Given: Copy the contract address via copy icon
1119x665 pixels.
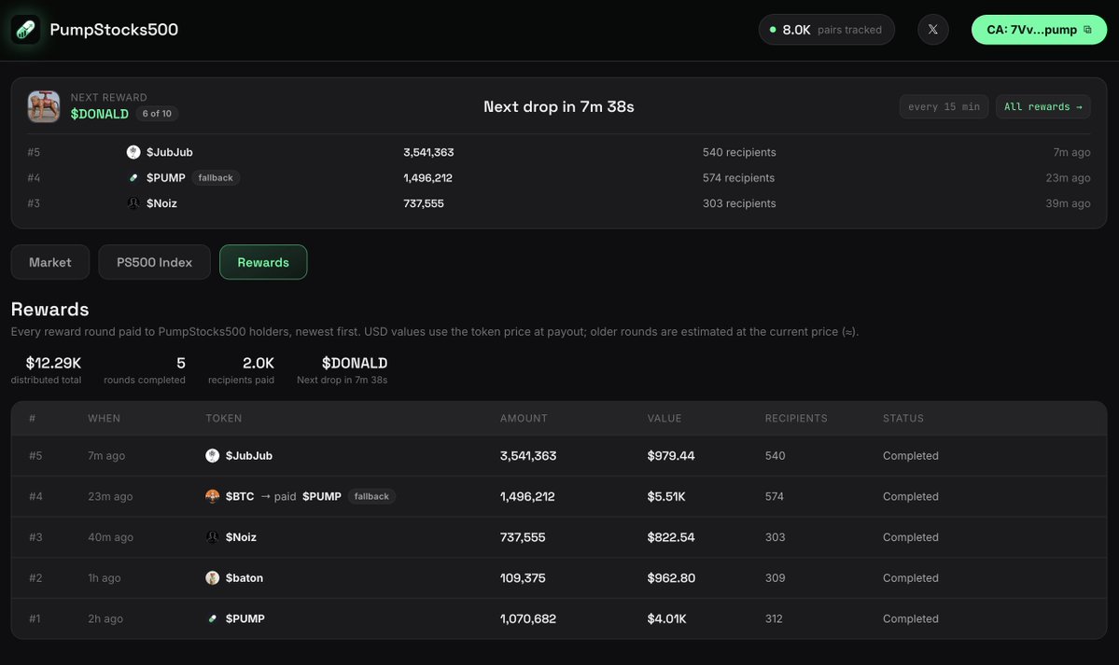Looking at the screenshot, I should (x=1087, y=29).
